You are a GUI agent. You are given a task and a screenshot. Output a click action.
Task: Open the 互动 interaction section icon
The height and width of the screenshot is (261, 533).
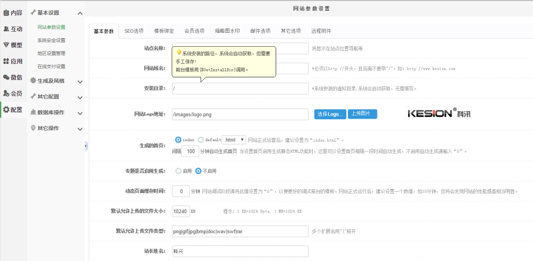pos(6,28)
